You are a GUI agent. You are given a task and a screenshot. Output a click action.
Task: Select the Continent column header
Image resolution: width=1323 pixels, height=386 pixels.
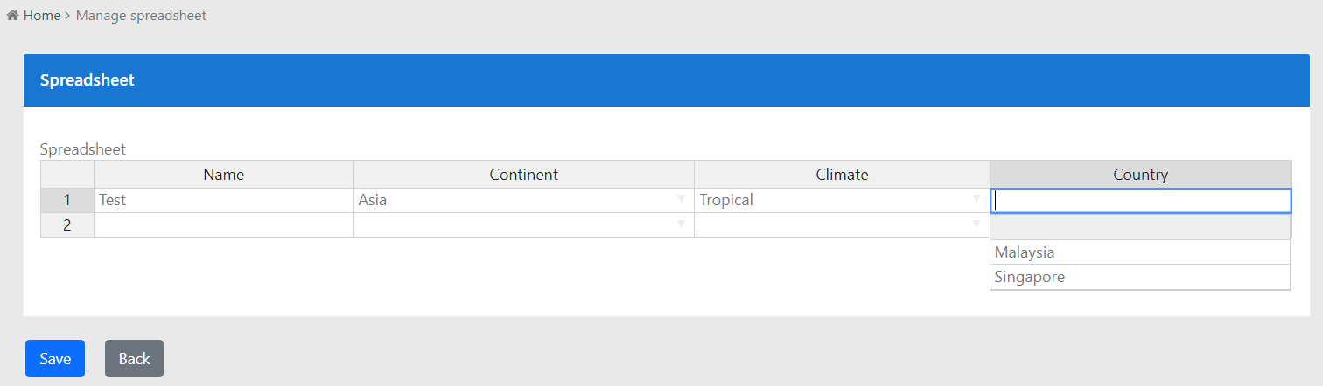523,175
